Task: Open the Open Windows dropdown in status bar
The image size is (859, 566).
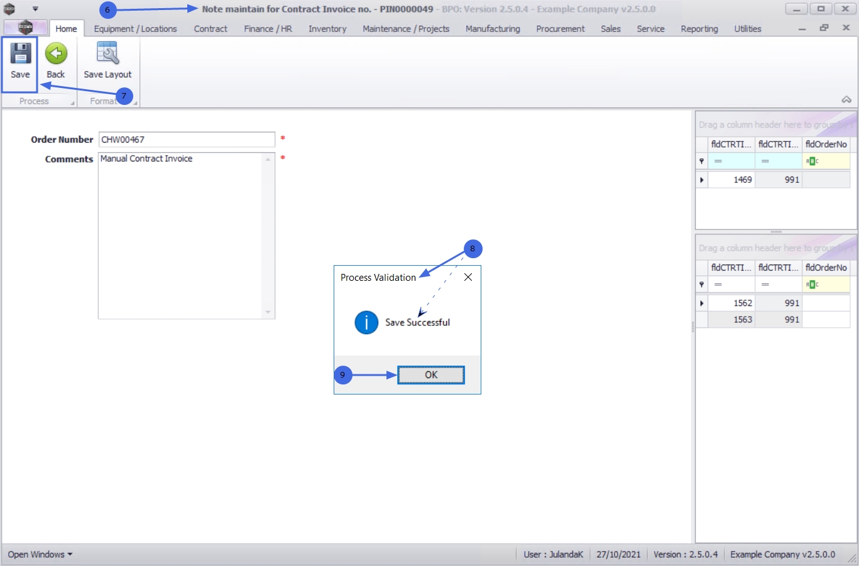Action: [x=40, y=555]
